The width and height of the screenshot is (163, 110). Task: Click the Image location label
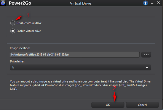point(20,48)
